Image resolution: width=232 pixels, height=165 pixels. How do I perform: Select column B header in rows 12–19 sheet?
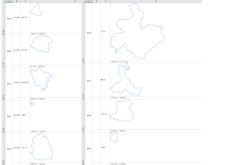(97, 1)
